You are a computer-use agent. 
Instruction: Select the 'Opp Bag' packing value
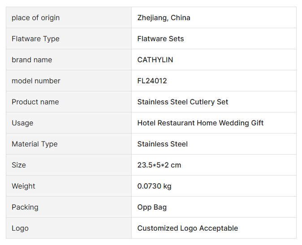[x=152, y=207]
